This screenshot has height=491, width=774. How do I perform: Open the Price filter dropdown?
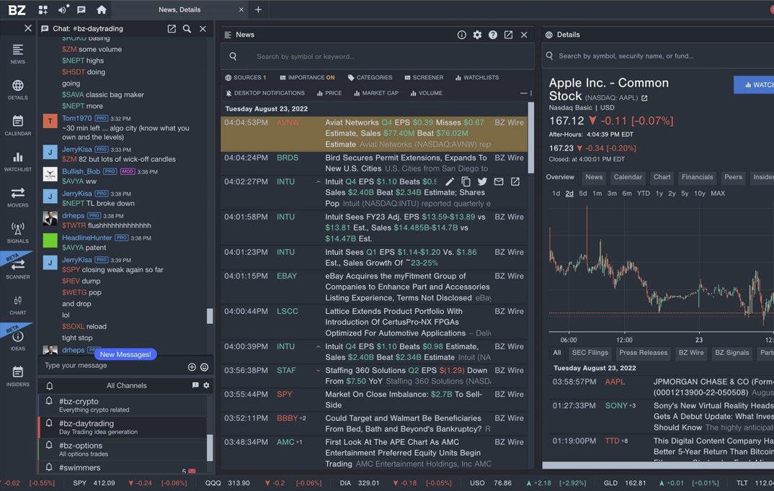point(329,93)
